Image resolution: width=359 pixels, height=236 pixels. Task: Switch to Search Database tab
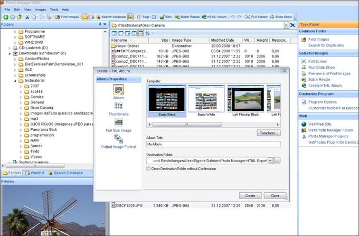click(x=65, y=173)
